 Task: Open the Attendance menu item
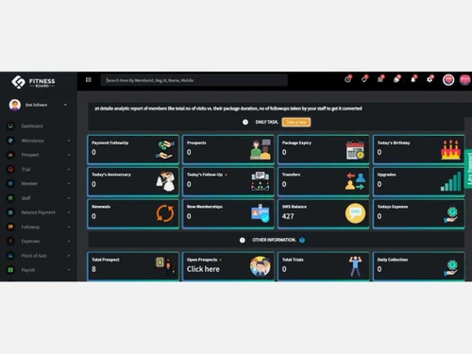32,141
